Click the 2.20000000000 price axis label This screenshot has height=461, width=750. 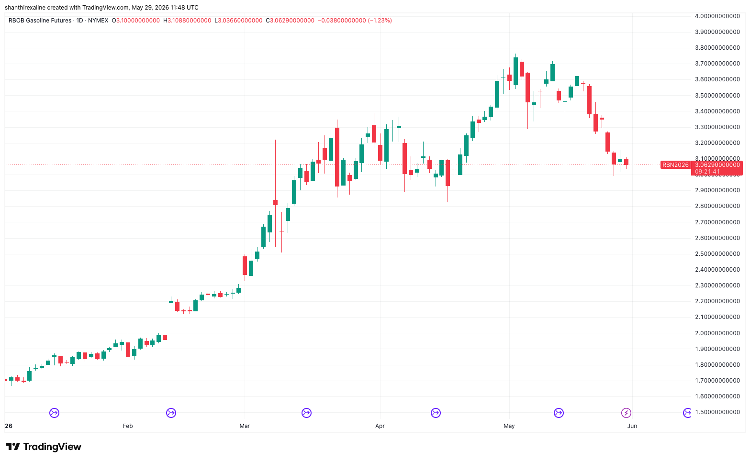tap(717, 301)
